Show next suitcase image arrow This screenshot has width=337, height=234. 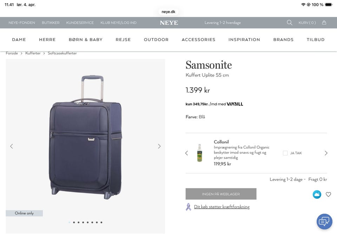pos(159,146)
